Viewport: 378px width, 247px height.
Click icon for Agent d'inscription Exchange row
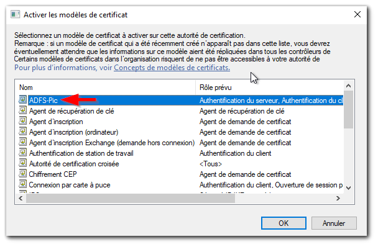click(22, 142)
